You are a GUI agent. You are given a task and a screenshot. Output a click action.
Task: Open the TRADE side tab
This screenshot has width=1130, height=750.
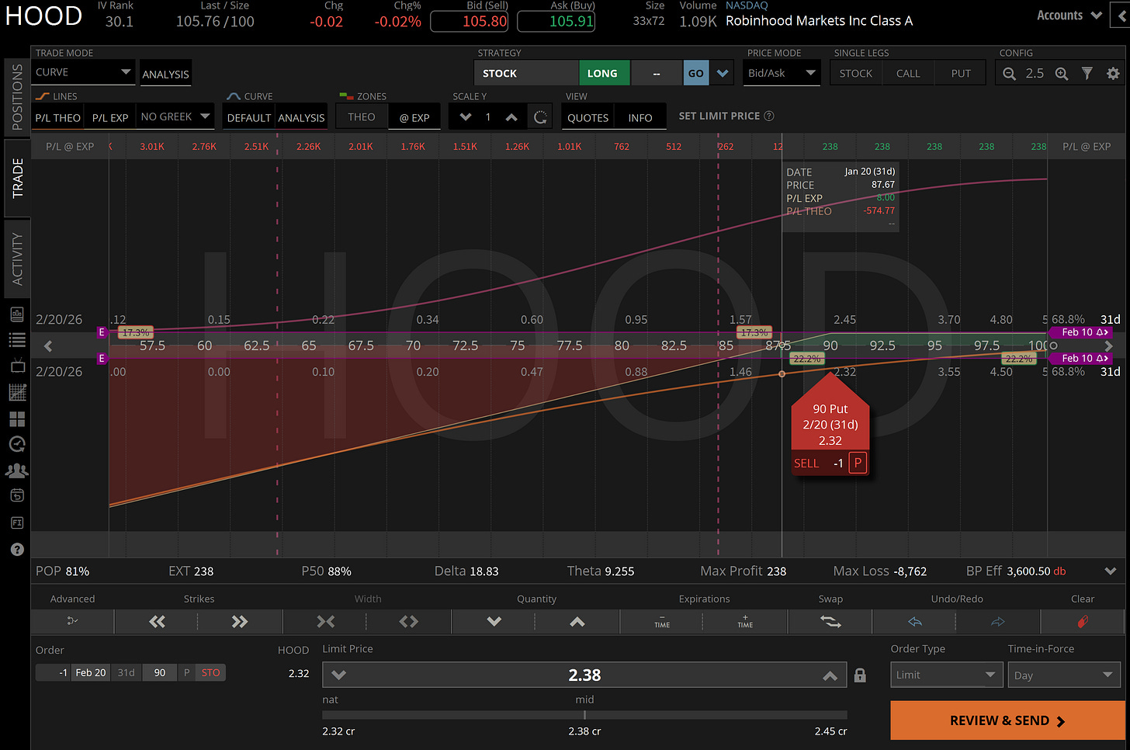pyautogui.click(x=17, y=178)
